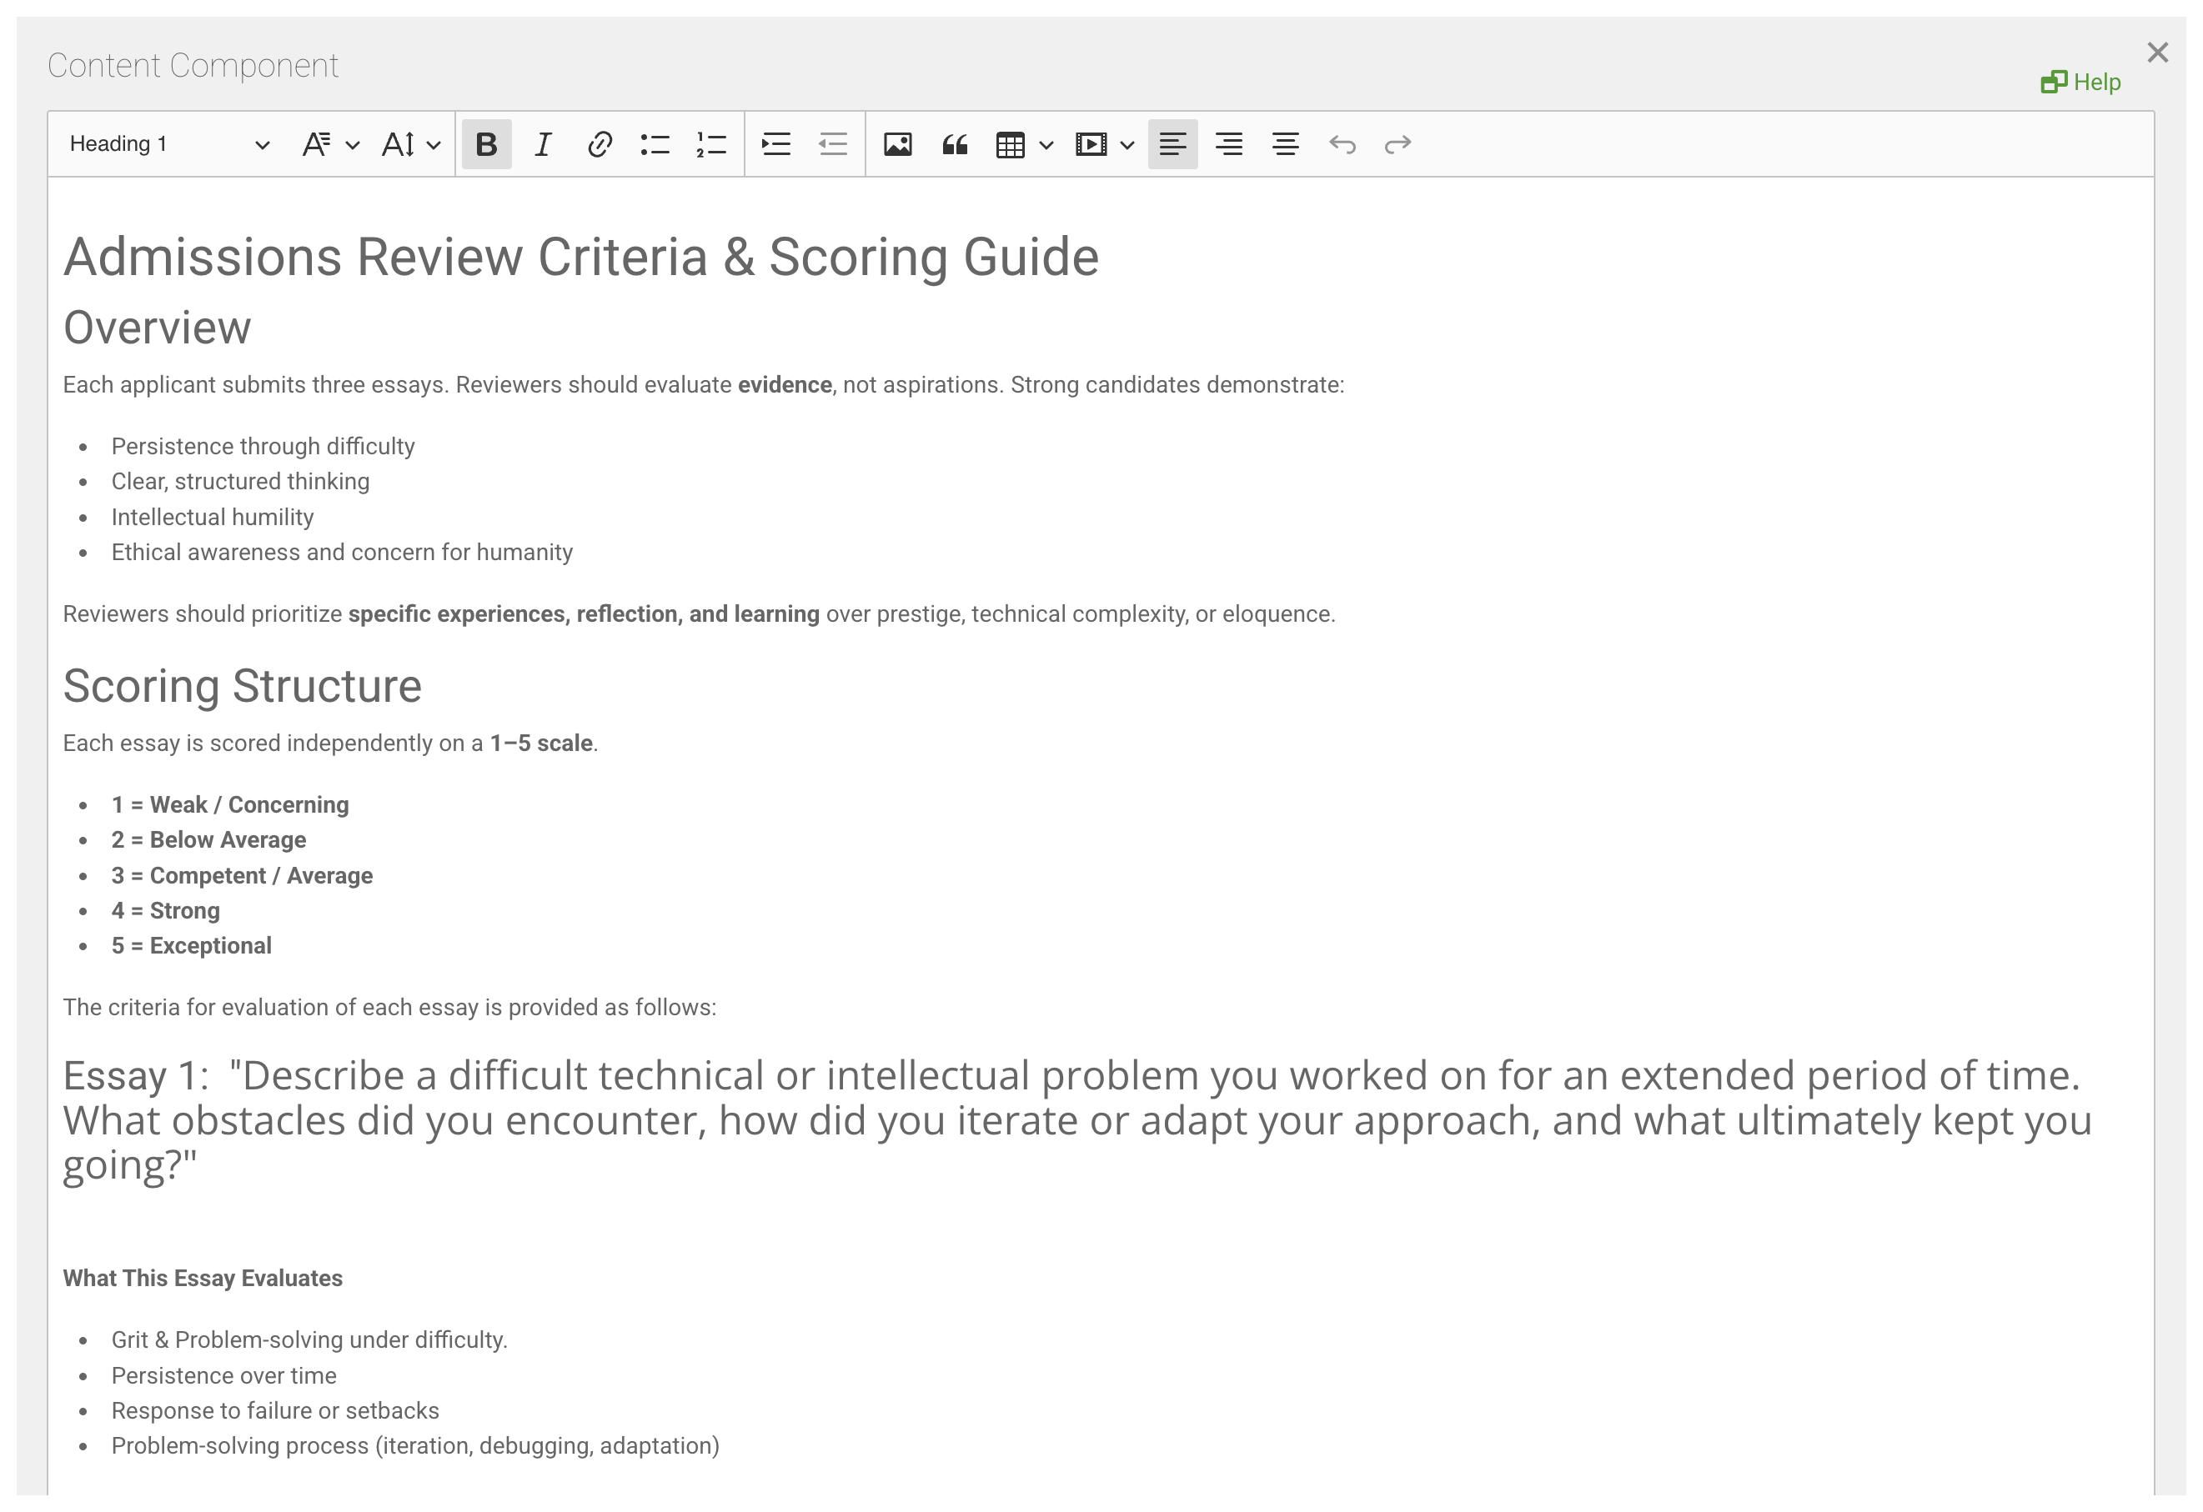The width and height of the screenshot is (2203, 1512).
Task: Close the Content Component dialog
Action: click(2159, 53)
